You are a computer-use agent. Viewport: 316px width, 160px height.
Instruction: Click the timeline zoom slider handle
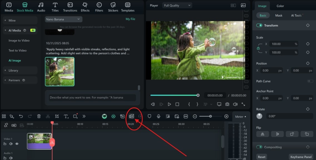(x=211, y=116)
